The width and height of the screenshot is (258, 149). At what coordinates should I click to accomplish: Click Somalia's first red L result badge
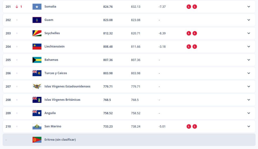point(188,7)
